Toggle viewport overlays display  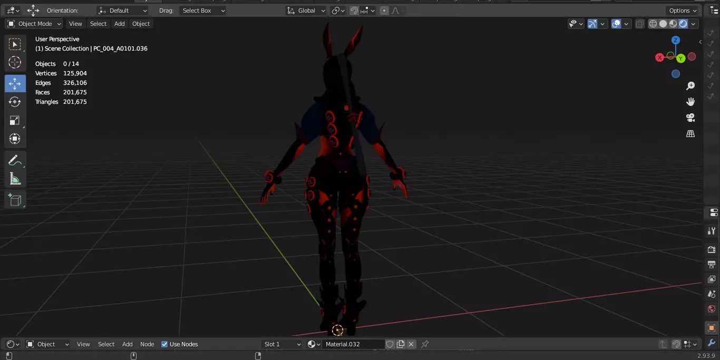(x=616, y=24)
